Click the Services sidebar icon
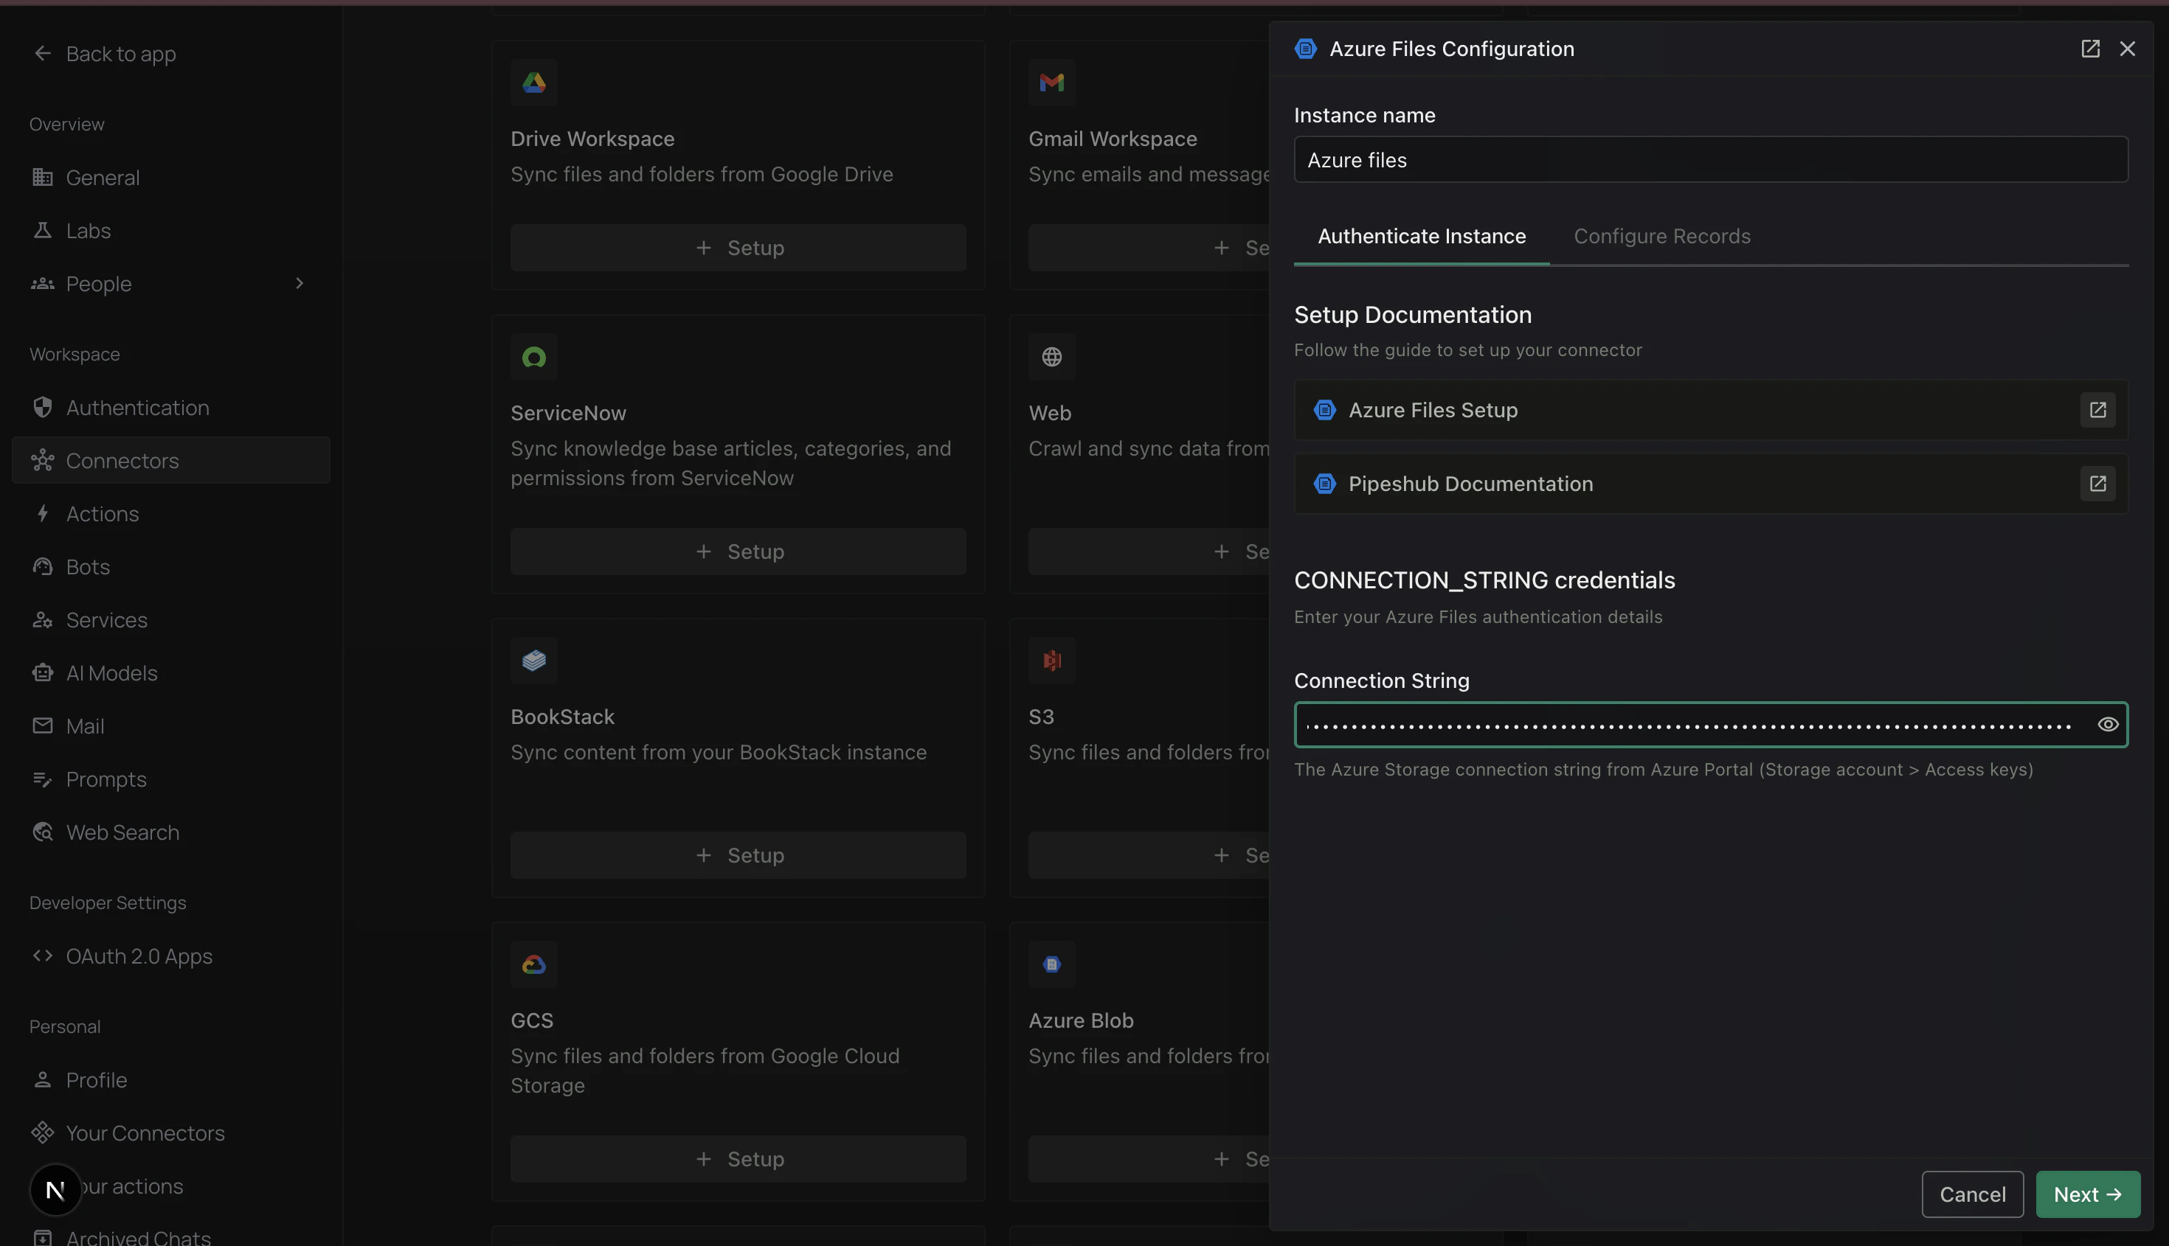Screen dimensions: 2169x1246 pos(43,619)
